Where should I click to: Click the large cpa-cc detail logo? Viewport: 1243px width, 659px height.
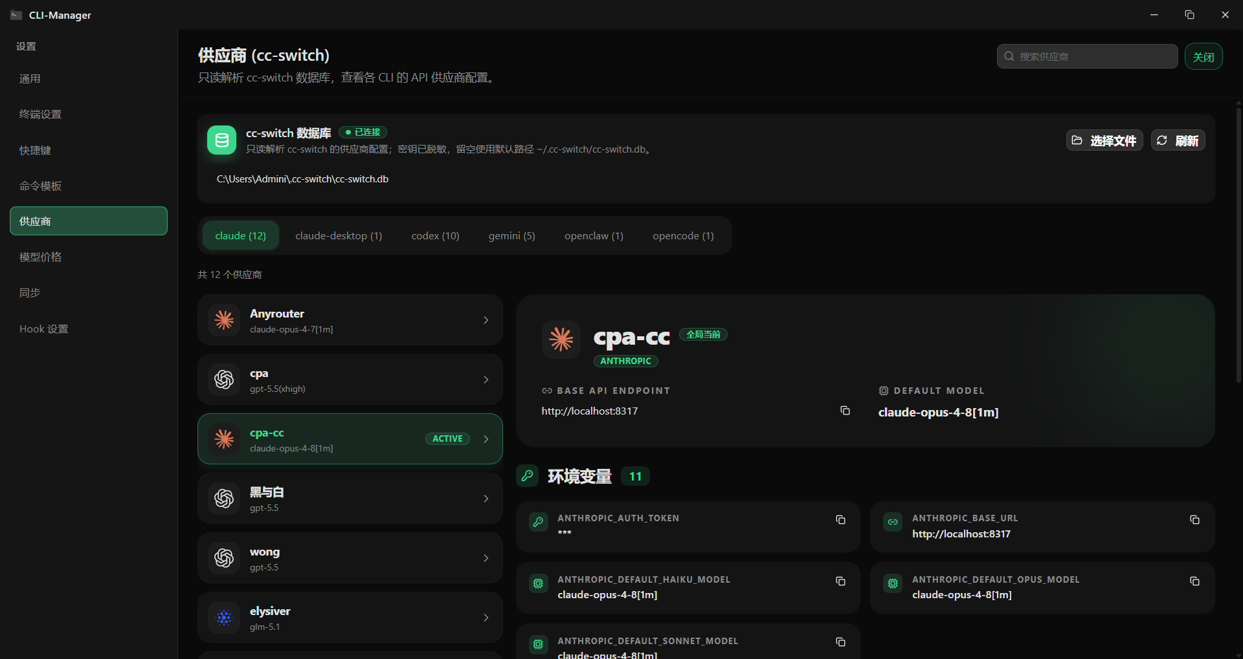[561, 340]
